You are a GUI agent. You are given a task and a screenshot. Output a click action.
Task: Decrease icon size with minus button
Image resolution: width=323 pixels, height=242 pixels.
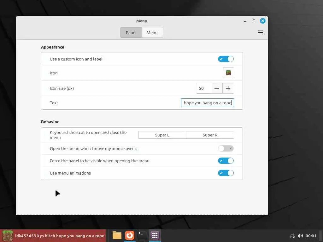217,88
